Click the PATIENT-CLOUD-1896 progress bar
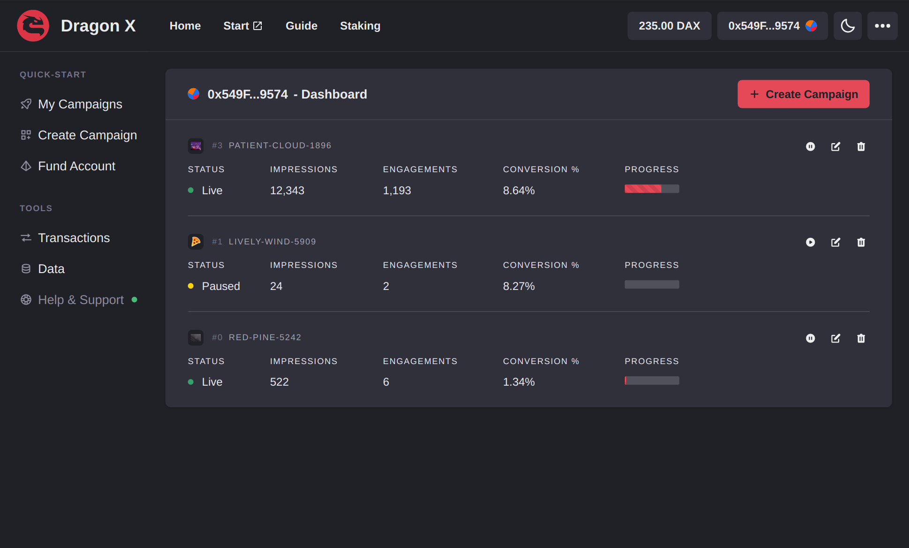The image size is (909, 548). pyautogui.click(x=651, y=189)
